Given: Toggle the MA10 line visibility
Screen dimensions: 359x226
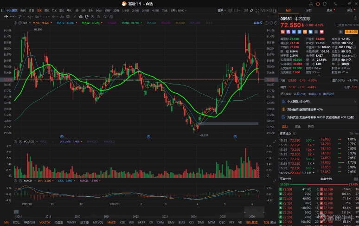Looking at the screenshot, I should [67, 23].
